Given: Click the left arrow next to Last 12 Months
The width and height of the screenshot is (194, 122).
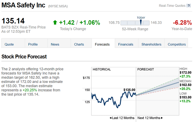Looking at the screenshot, I should click(111, 118).
